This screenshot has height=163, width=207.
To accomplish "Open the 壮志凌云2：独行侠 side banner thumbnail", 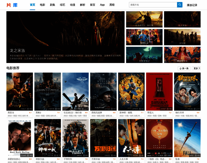I will (144, 19).
